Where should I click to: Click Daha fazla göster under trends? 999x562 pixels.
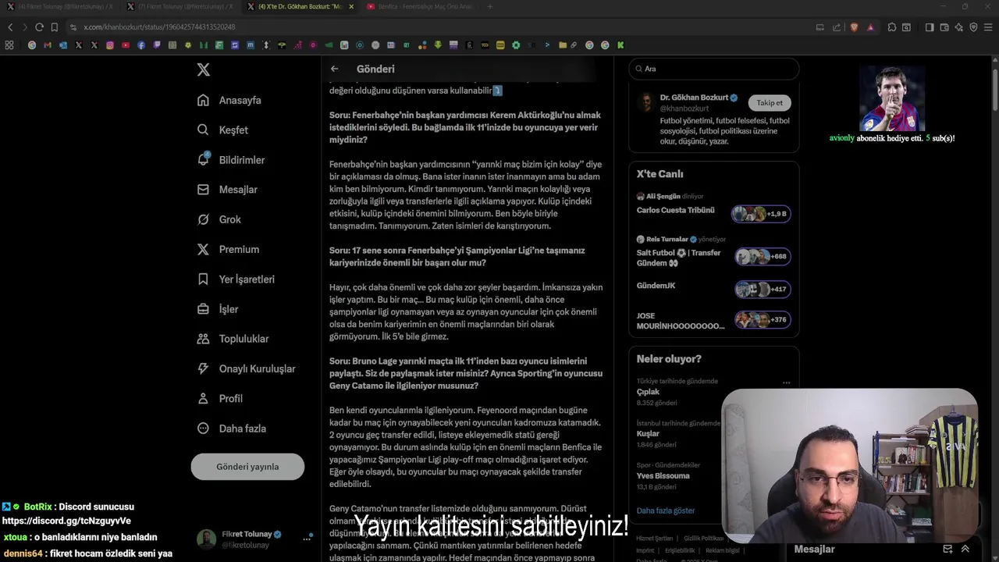(666, 510)
